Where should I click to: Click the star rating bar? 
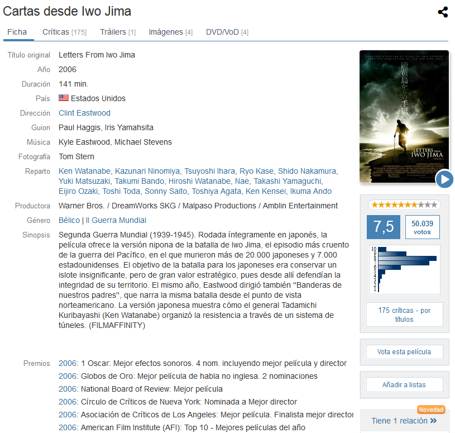(x=404, y=205)
